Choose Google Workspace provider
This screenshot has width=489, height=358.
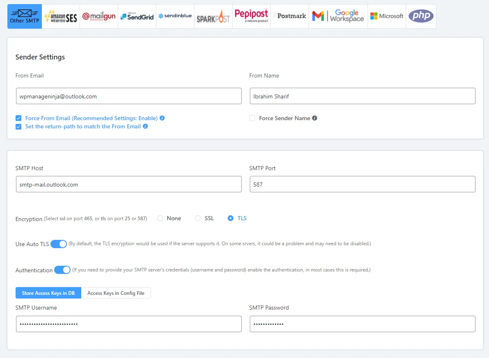[338, 16]
